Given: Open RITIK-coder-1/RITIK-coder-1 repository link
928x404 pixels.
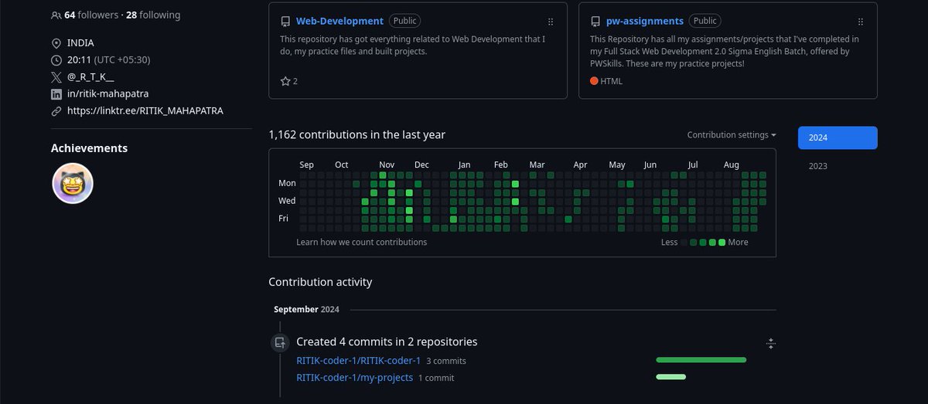Looking at the screenshot, I should coord(358,361).
